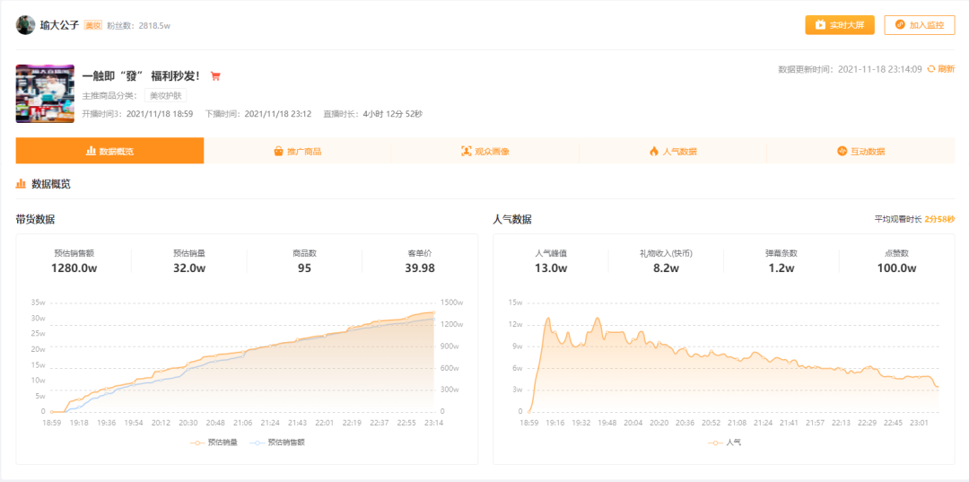Switch to the 人气数据 tab

[x=673, y=151]
